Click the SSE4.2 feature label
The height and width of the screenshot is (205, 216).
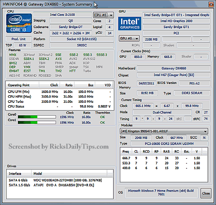(44, 59)
